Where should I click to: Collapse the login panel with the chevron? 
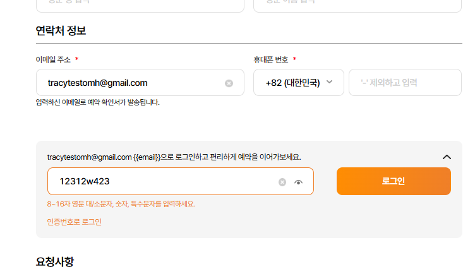pos(447,157)
